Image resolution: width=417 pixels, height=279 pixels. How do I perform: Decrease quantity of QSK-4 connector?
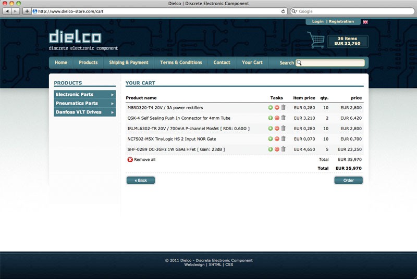pos(277,118)
